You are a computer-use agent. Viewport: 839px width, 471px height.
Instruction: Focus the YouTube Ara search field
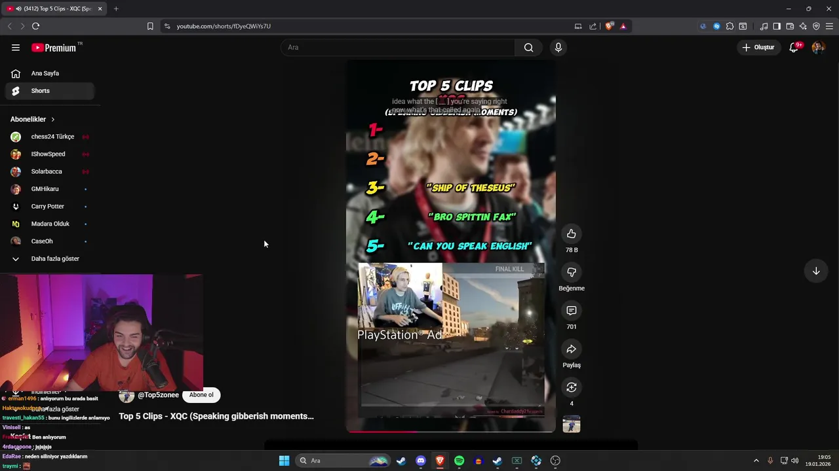[x=398, y=47]
